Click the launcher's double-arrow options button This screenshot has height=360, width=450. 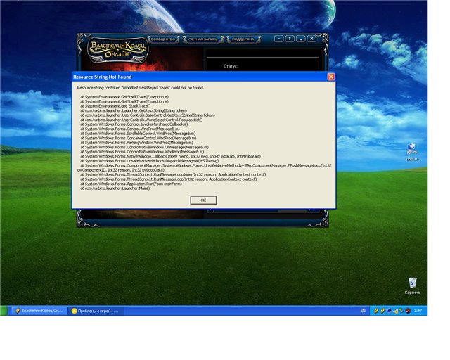coord(290,39)
